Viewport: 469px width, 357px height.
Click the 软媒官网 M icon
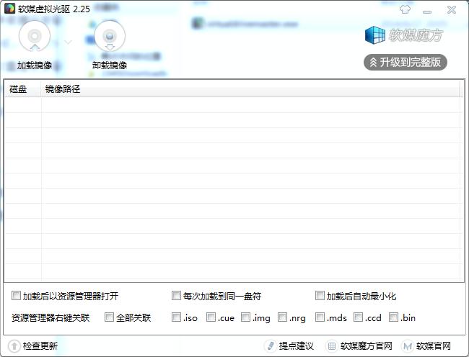[408, 346]
